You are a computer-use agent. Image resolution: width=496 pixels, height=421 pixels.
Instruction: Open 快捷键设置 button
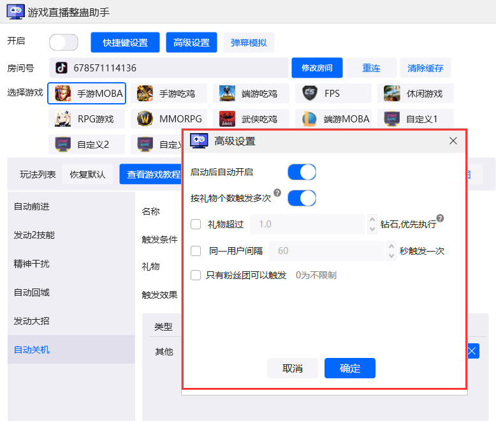point(125,42)
